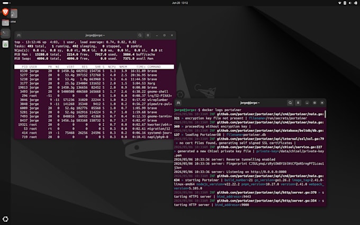The image size is (360, 225).
Task: Click the %CPU column header in top
Action: click(x=112, y=67)
